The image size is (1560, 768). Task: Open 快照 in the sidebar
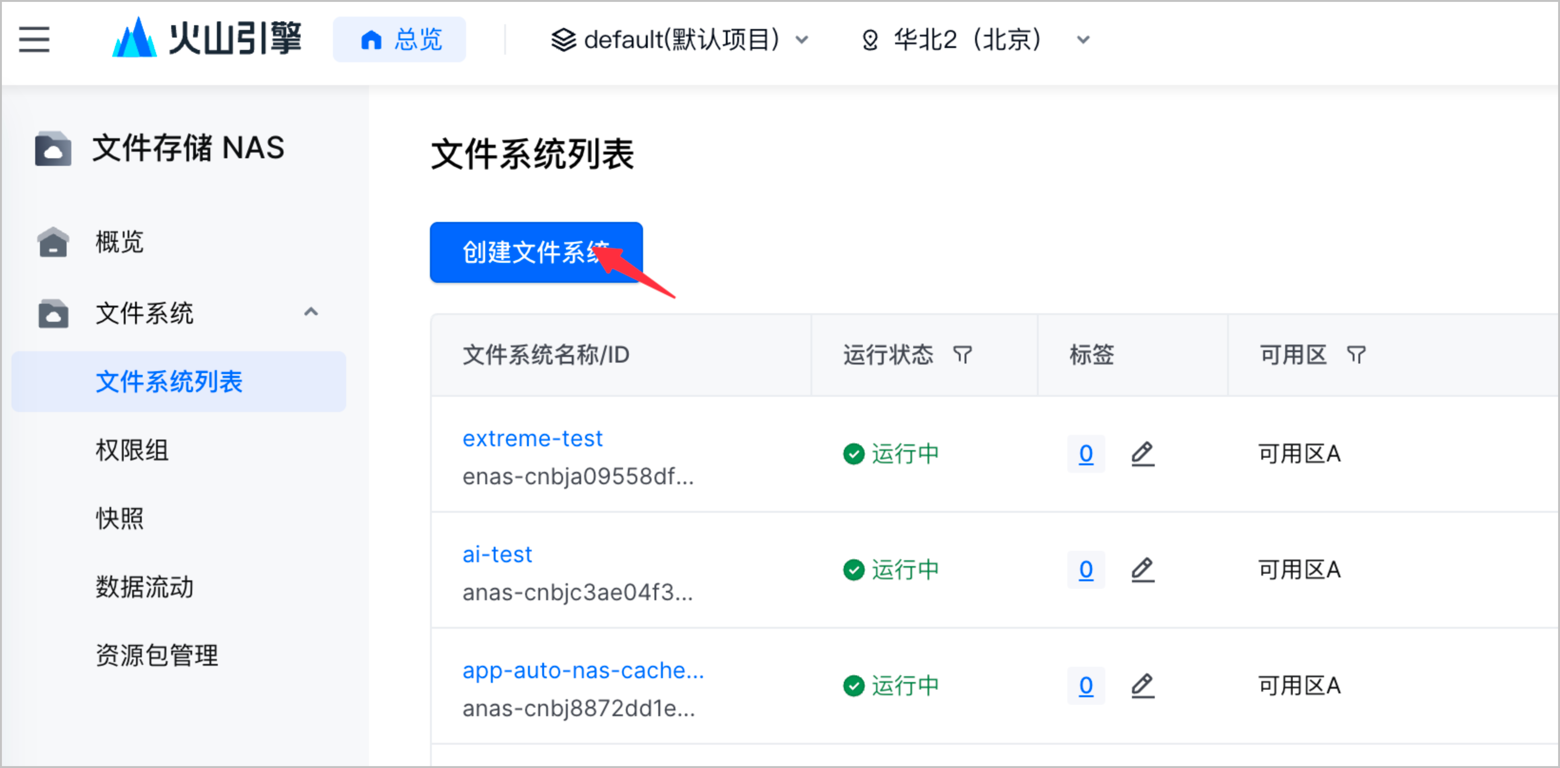pos(119,518)
